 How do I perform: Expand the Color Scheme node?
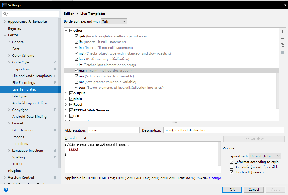(9, 55)
